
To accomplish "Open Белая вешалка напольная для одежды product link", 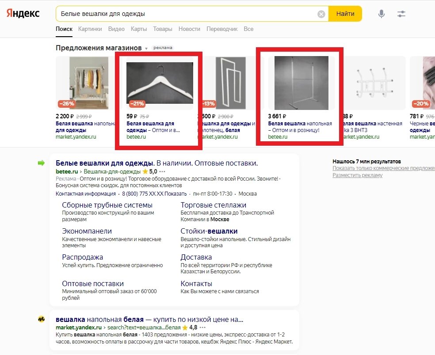I will point(84,127).
